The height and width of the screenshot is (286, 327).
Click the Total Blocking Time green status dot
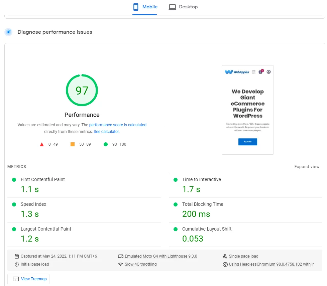pyautogui.click(x=176, y=204)
